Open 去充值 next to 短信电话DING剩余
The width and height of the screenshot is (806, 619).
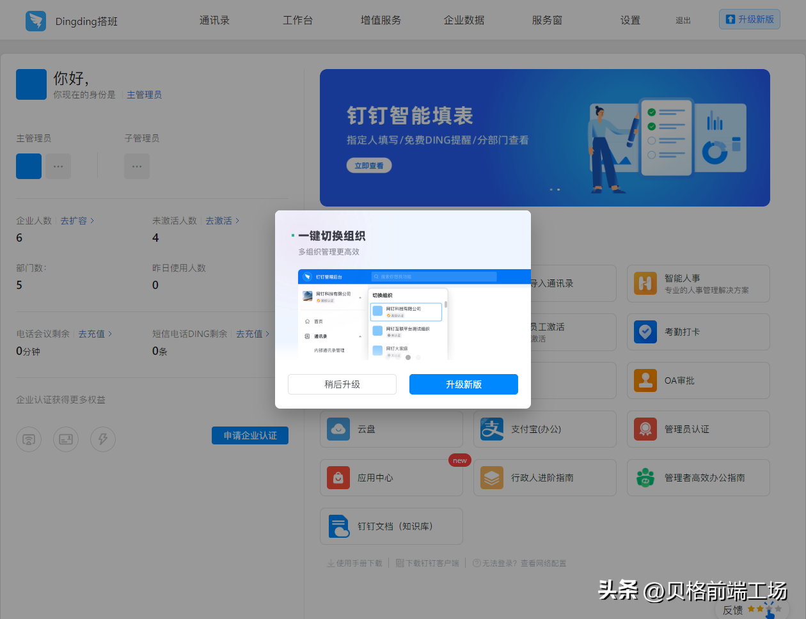coord(253,334)
